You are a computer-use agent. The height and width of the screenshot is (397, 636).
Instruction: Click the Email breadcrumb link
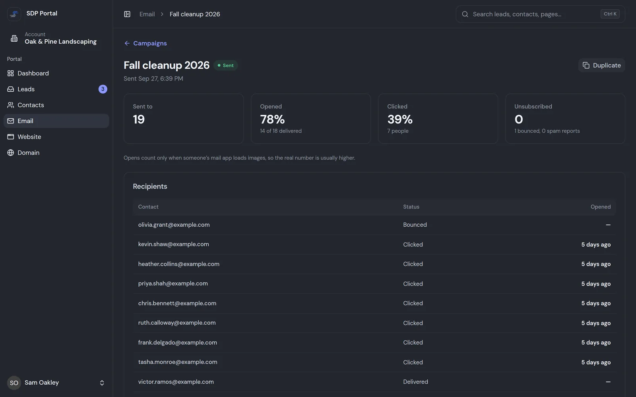(147, 14)
